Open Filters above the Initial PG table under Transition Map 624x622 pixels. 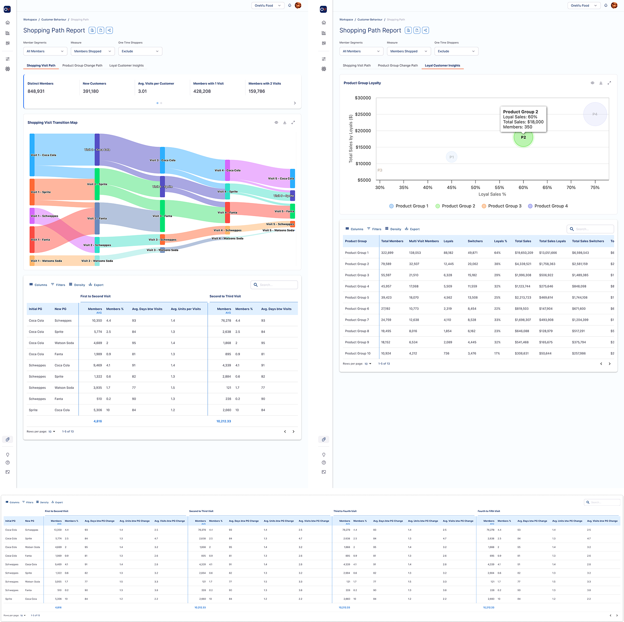58,285
